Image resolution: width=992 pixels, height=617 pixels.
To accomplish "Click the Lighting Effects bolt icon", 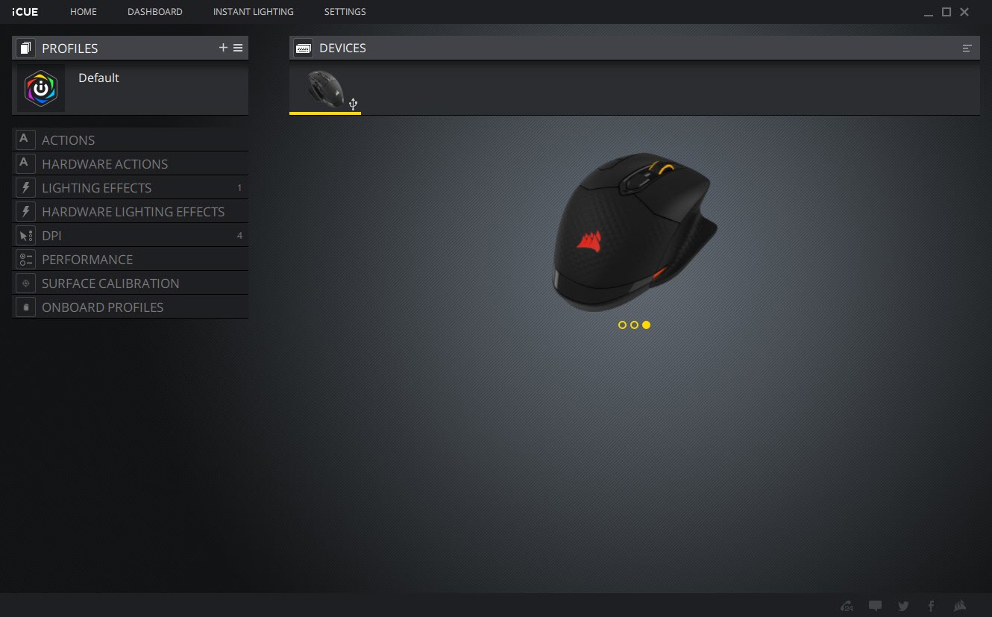I will click(x=25, y=187).
